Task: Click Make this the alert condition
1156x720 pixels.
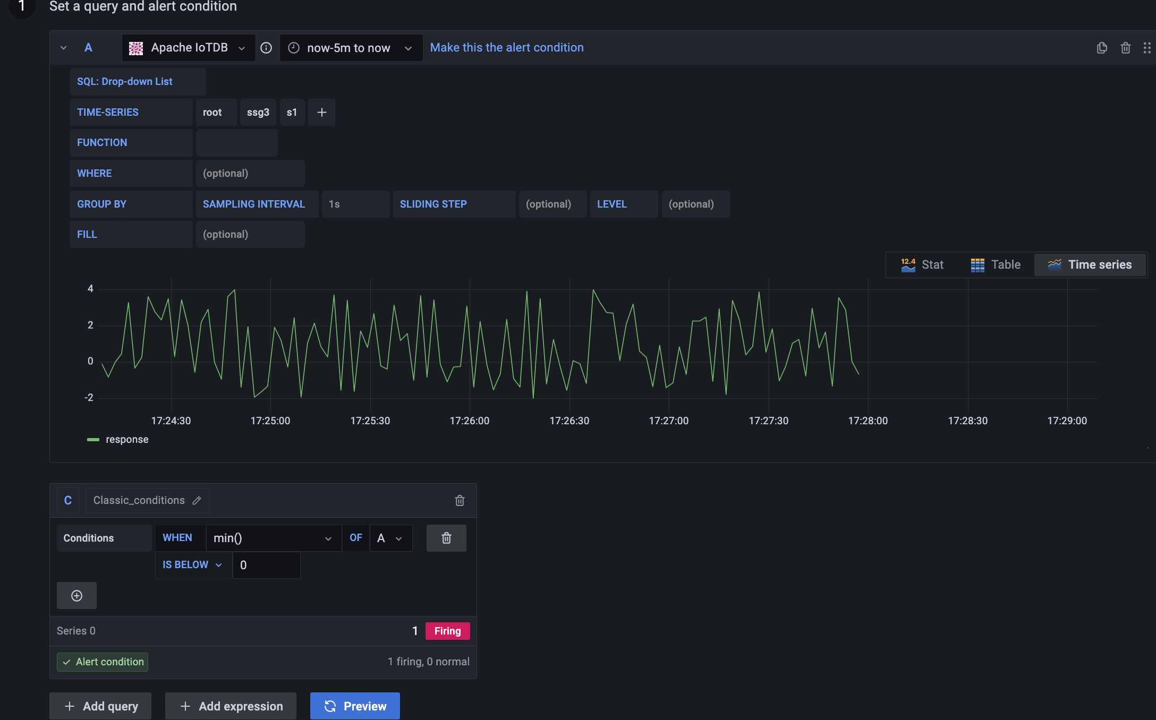Action: click(x=506, y=47)
